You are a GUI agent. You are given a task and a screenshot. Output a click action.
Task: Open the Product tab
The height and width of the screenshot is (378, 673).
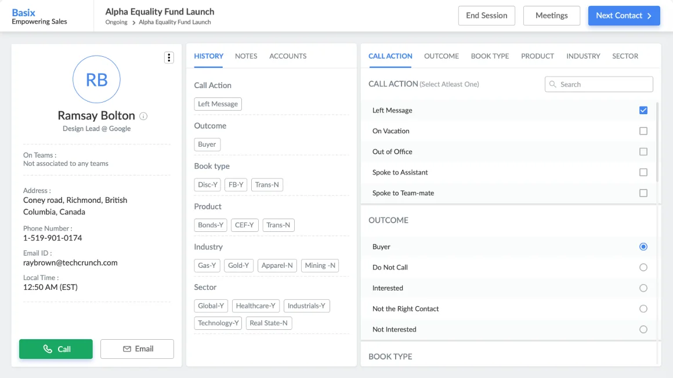point(537,56)
